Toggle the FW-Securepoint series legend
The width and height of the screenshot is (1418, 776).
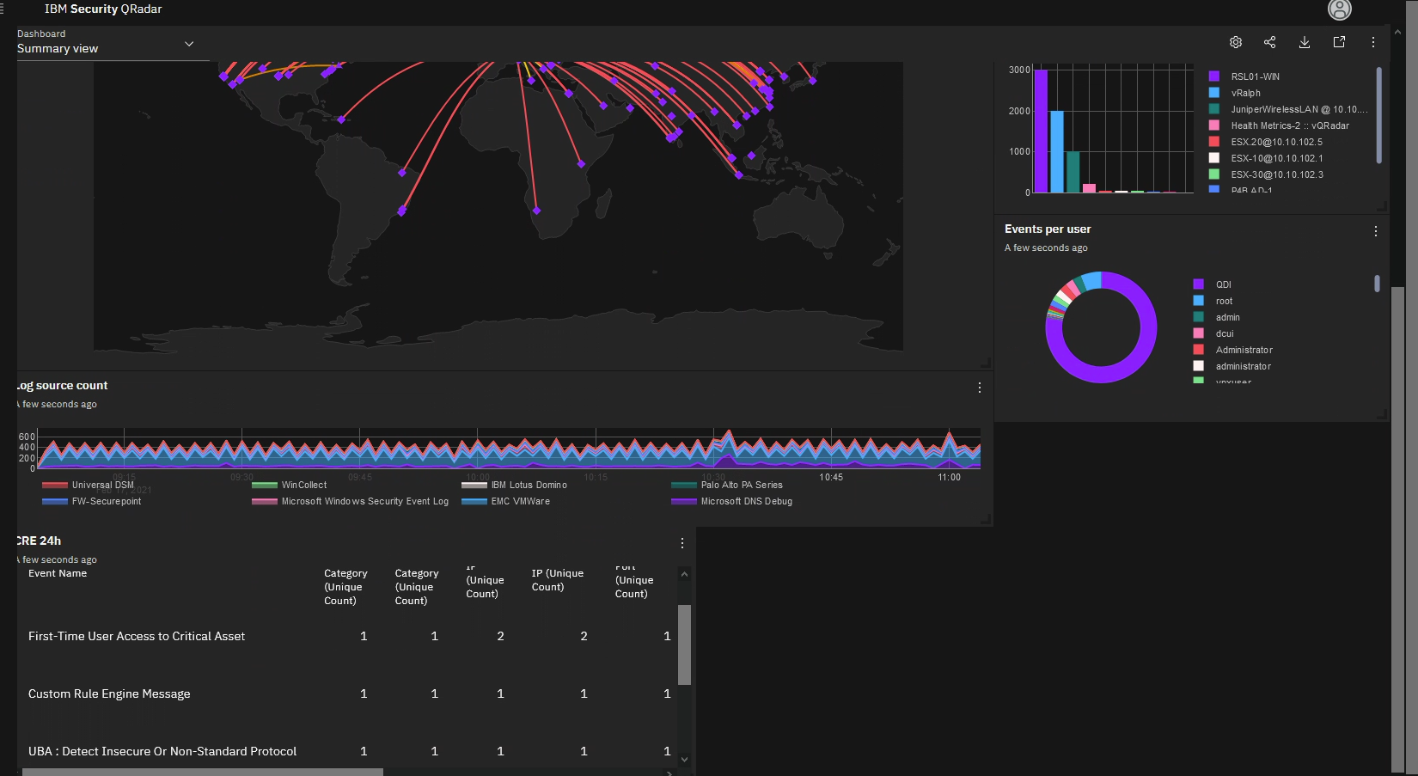[x=92, y=501]
